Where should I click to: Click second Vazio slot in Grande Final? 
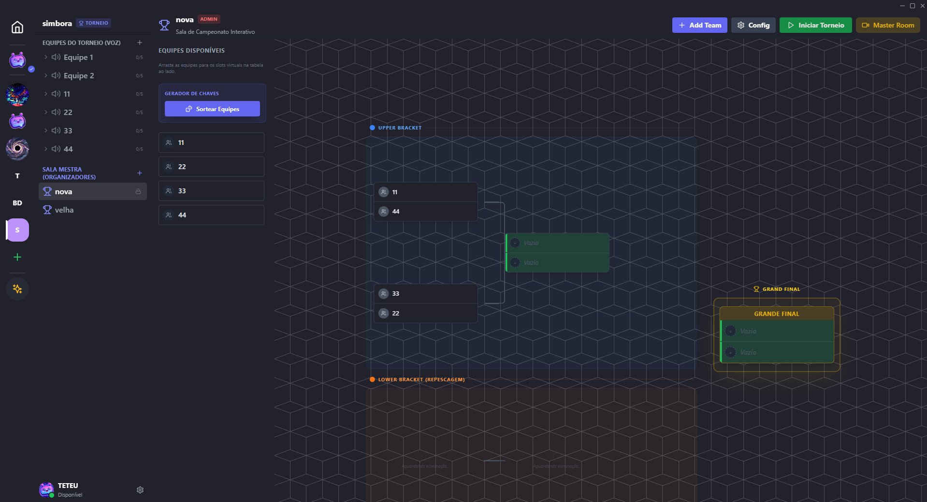pos(777,352)
